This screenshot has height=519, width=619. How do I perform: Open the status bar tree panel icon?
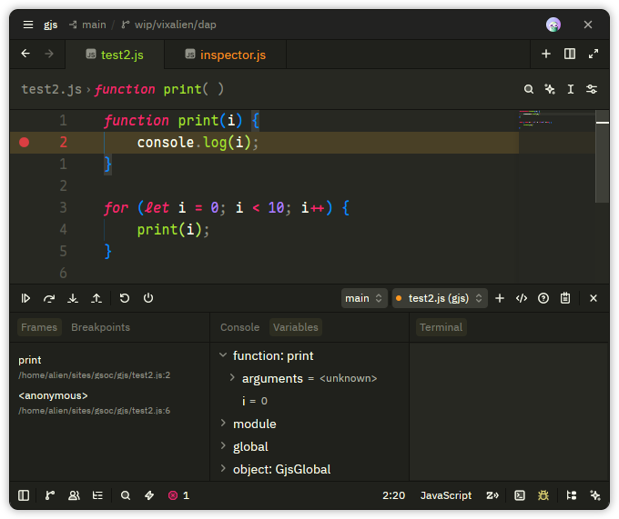click(572, 495)
